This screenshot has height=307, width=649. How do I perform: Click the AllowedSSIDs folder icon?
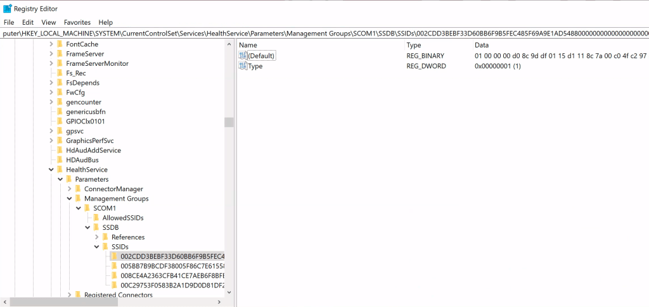pos(96,218)
